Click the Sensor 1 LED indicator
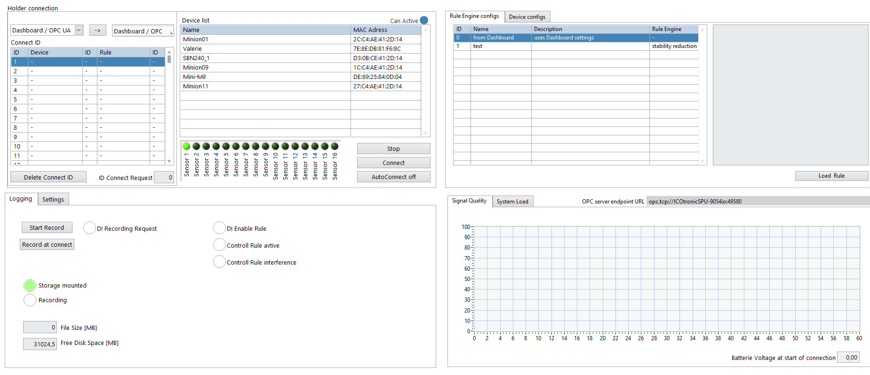The height and width of the screenshot is (375, 870). 186,146
